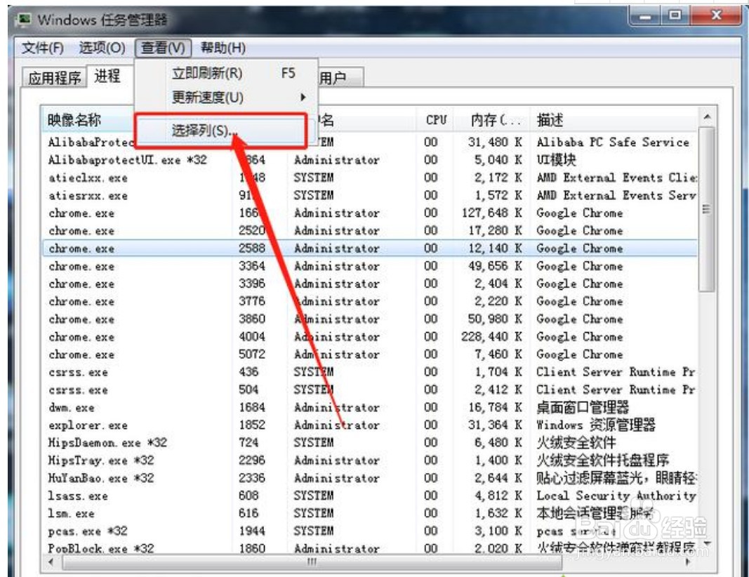The image size is (749, 577).
Task: Sort by CPU column header
Action: pyautogui.click(x=436, y=119)
